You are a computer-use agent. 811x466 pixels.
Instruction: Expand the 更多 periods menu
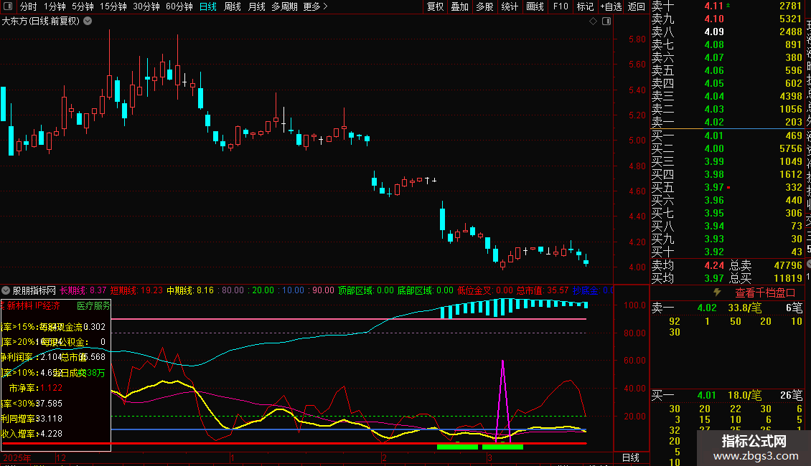pos(315,6)
